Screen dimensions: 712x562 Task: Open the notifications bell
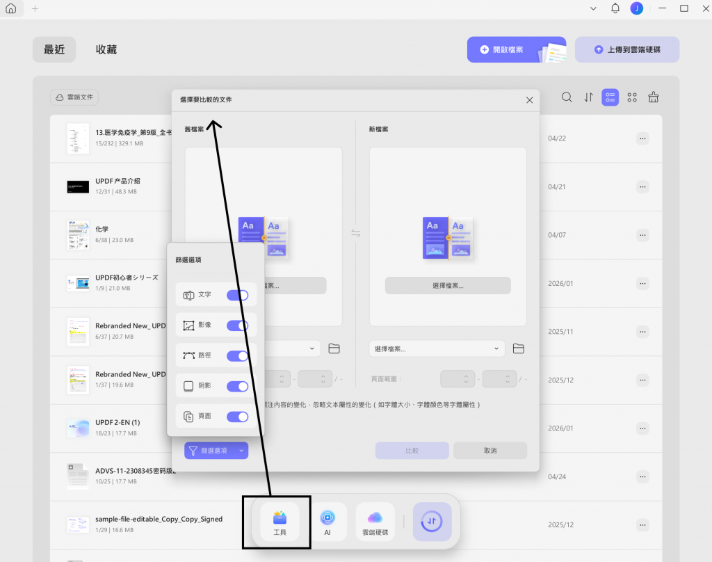click(x=615, y=8)
